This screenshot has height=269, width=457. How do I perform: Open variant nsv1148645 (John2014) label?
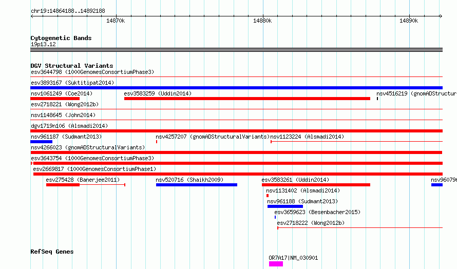pos(63,115)
